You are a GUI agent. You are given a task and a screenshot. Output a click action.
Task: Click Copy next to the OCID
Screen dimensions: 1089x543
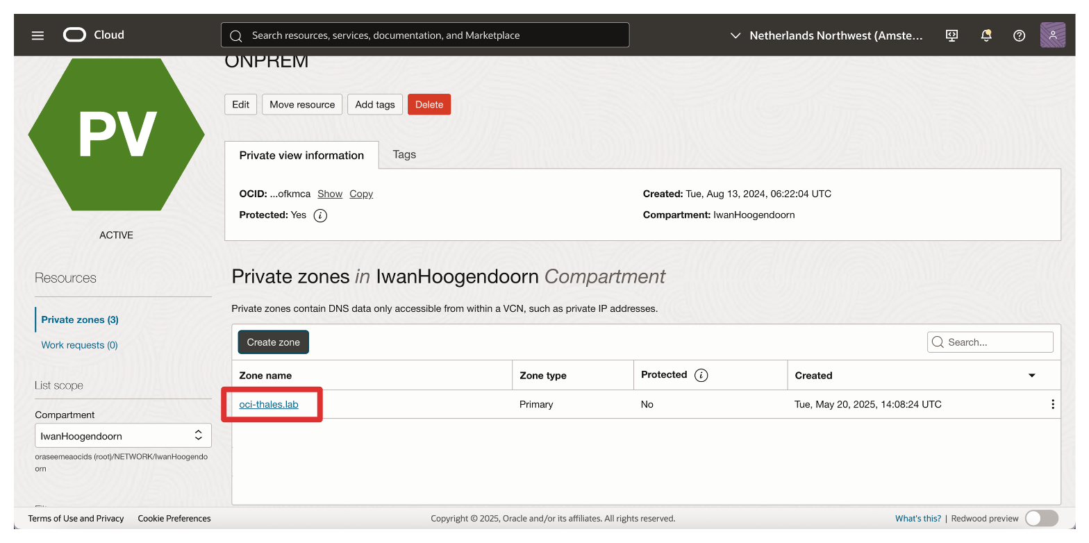360,194
